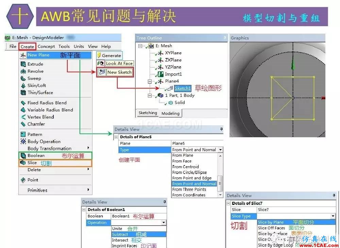Open the Units menu
The width and height of the screenshot is (340, 248).
point(79,46)
